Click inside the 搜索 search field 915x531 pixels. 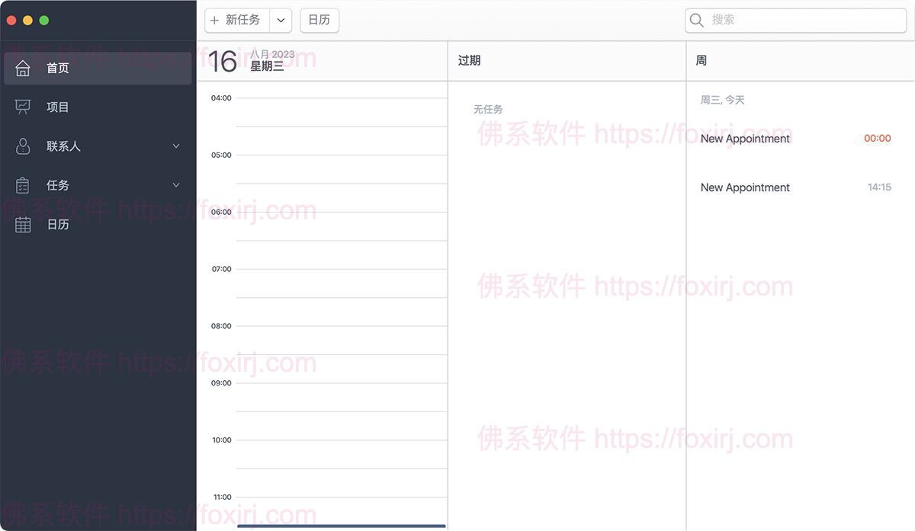point(793,20)
